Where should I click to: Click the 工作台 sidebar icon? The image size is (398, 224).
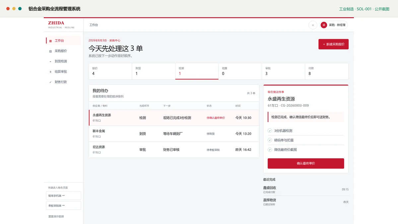pos(50,41)
